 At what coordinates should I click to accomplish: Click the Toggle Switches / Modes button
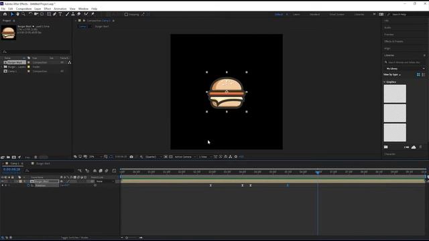[74, 238]
